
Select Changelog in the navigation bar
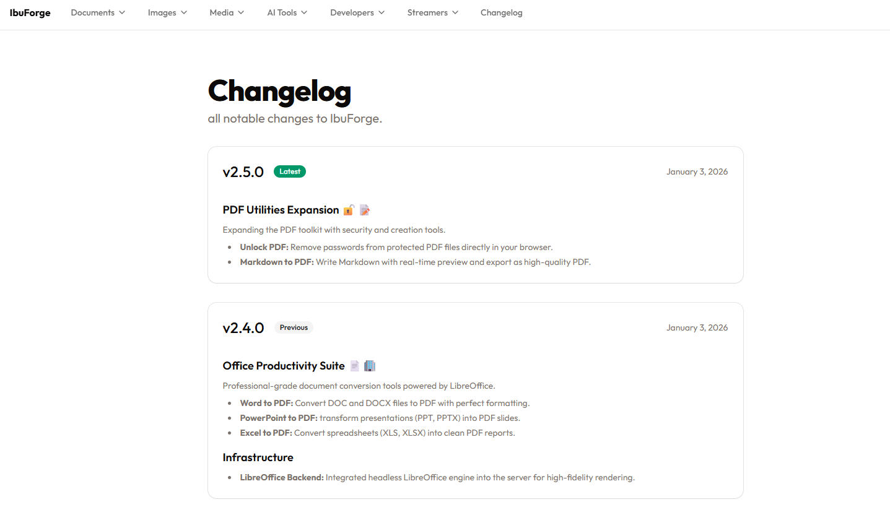[x=502, y=12]
